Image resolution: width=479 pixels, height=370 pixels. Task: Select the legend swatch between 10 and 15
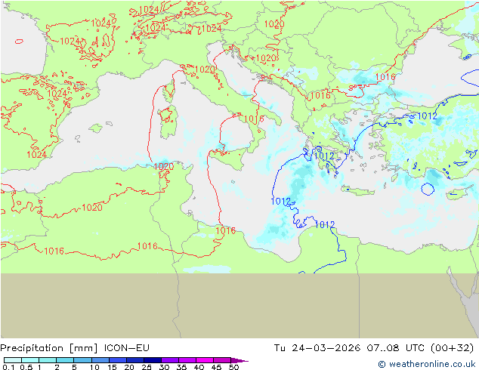point(100,360)
